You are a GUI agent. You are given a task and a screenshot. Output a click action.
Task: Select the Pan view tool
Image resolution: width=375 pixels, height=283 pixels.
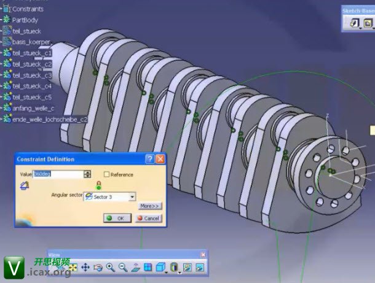(x=85, y=267)
